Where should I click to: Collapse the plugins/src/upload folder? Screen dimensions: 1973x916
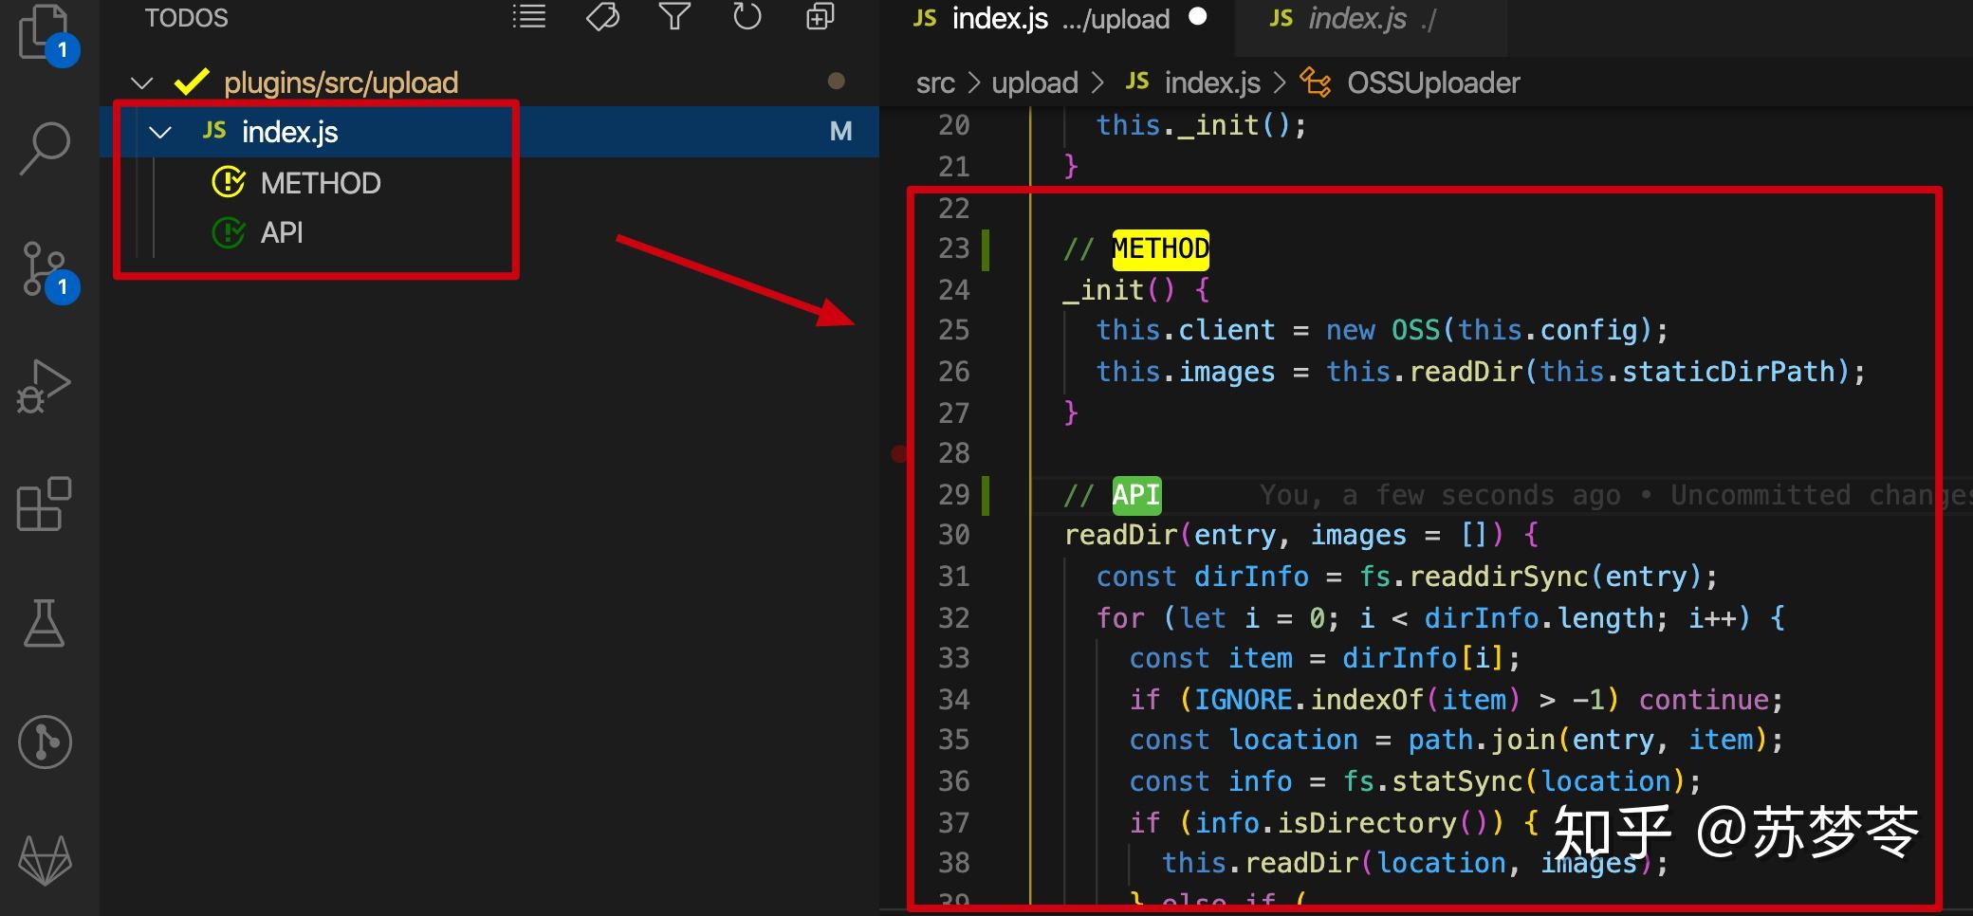point(141,82)
